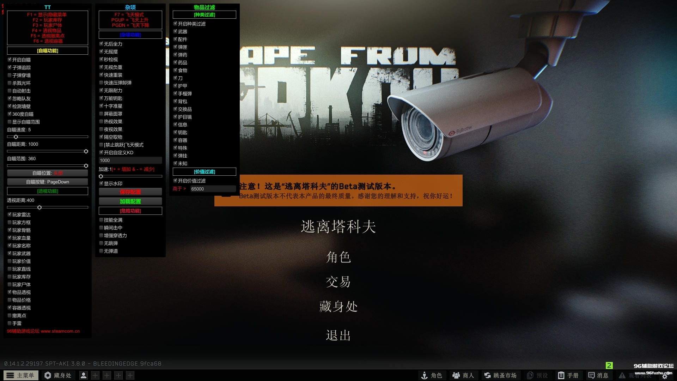
Task: Toggle the 子弹穿墙 checkbox
Action: (x=10, y=75)
